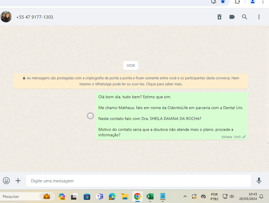269x203 pixels.
Task: Open the contact profile photo
Action: (x=6, y=17)
